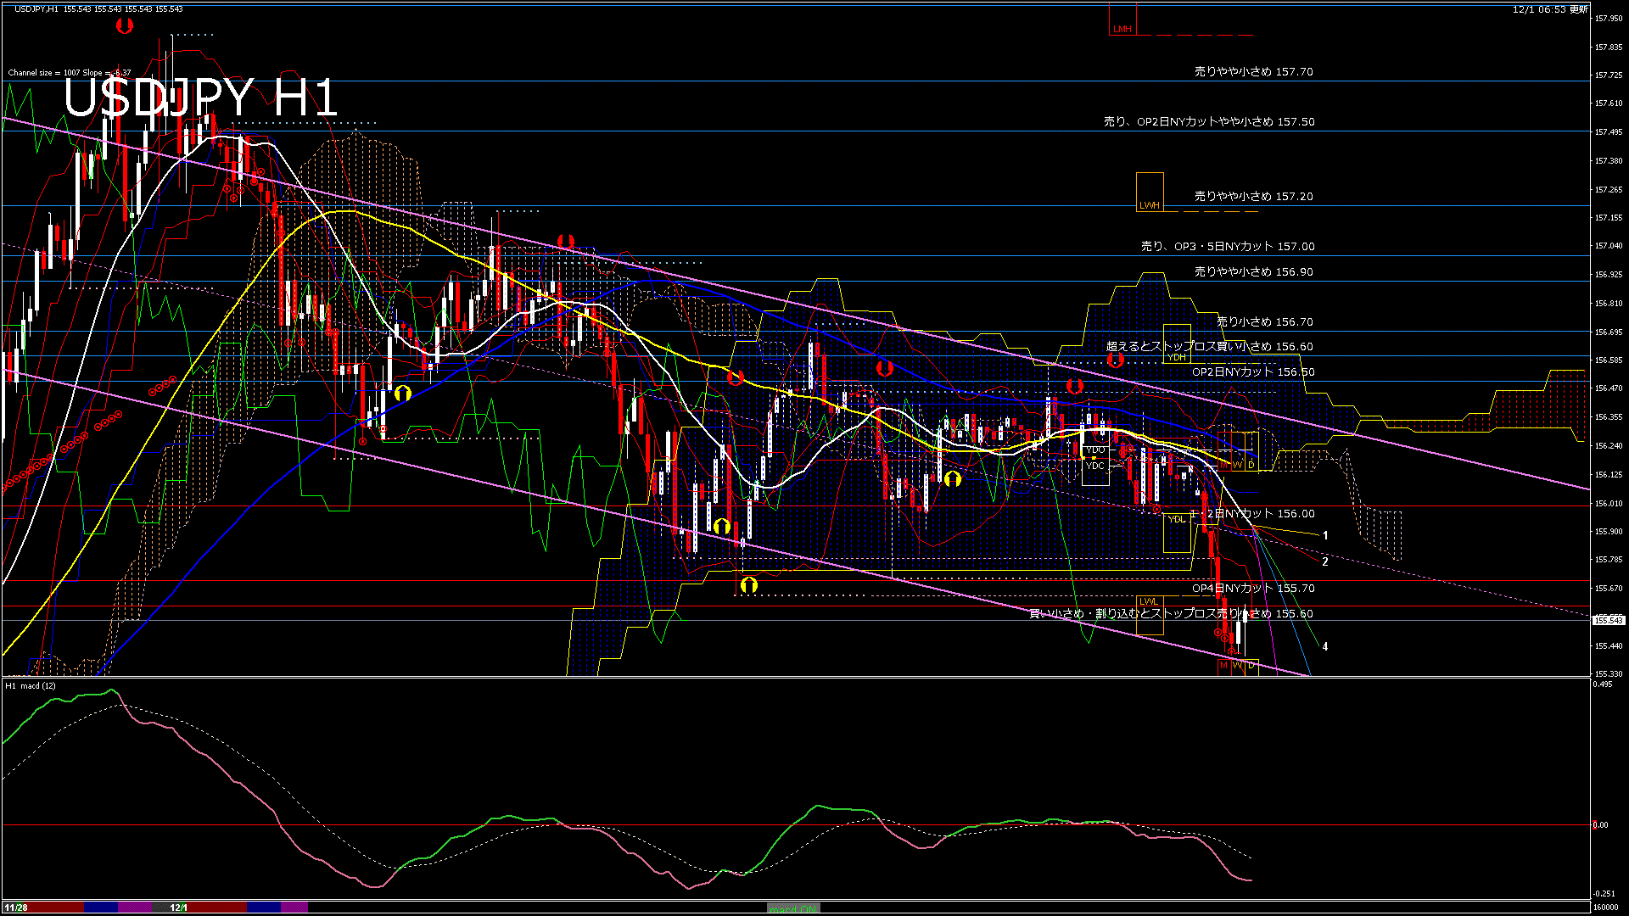Toggle the macd ON button
Viewport: 1629px width, 916px height.
tap(793, 908)
